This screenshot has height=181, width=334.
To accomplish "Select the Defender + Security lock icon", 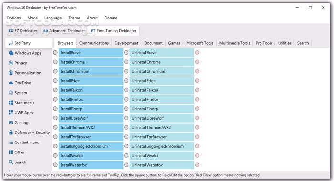I will point(11,133).
